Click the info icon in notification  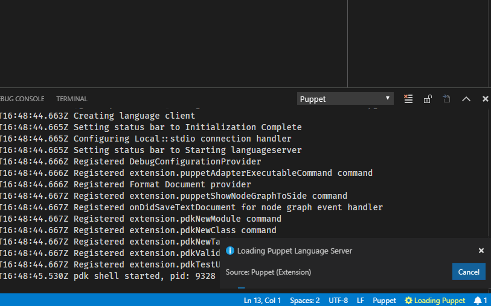(230, 251)
